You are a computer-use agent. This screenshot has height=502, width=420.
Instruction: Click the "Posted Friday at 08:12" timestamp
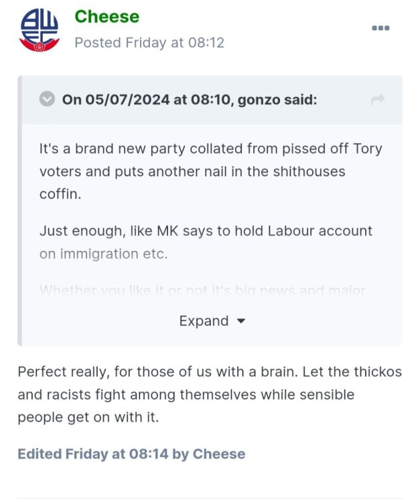tap(149, 43)
